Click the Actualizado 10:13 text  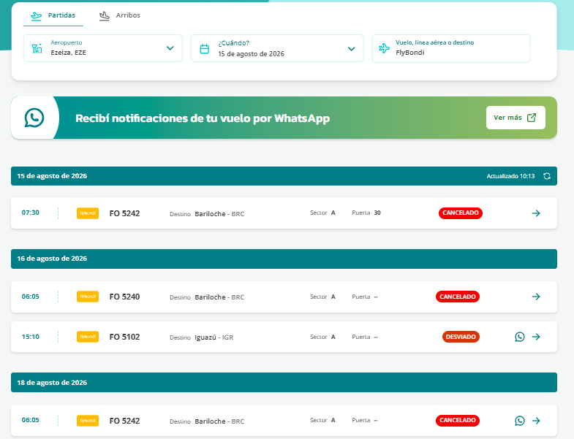510,176
